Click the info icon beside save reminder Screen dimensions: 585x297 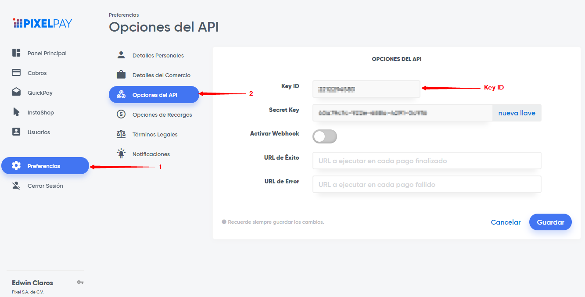(x=224, y=222)
